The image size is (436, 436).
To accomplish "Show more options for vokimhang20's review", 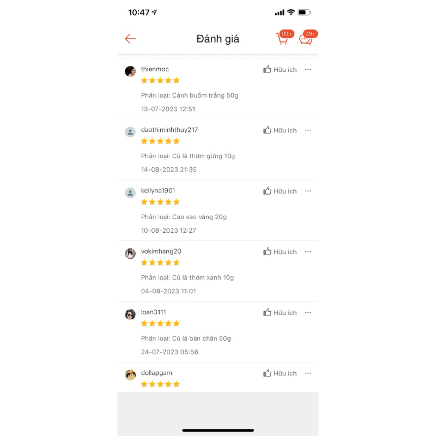I will [x=308, y=252].
